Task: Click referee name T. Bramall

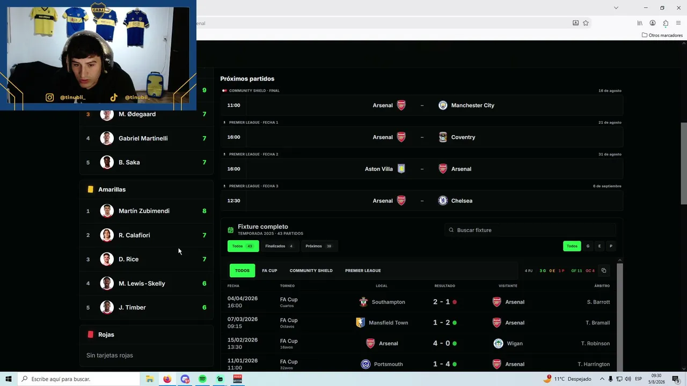Action: pos(597,323)
